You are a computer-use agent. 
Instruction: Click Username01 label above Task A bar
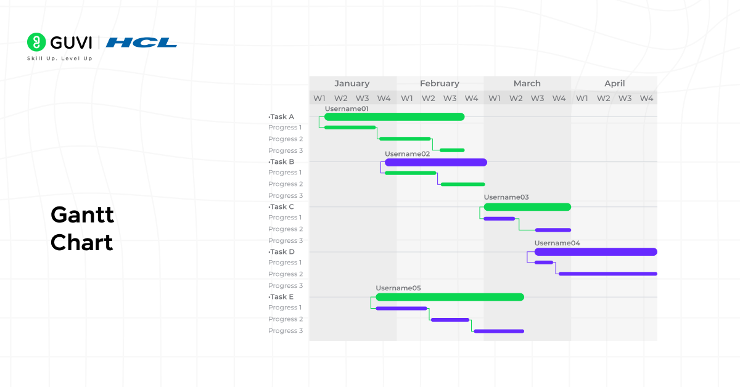346,107
